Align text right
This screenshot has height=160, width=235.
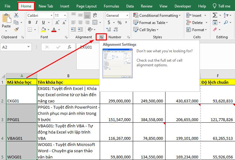[x=87, y=22]
